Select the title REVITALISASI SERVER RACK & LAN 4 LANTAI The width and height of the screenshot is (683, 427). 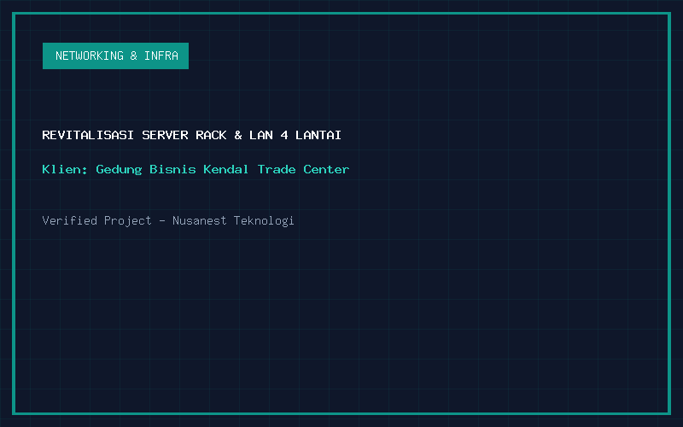click(191, 135)
